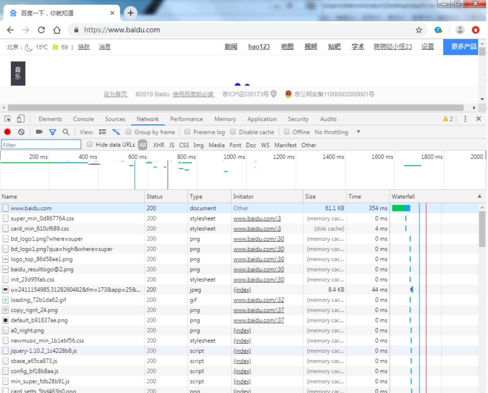Toggle the Offline checkbox

click(x=287, y=132)
